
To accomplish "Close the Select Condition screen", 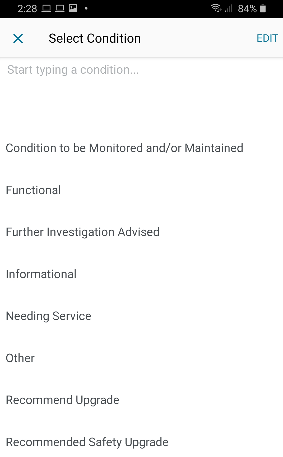I will 18,38.
